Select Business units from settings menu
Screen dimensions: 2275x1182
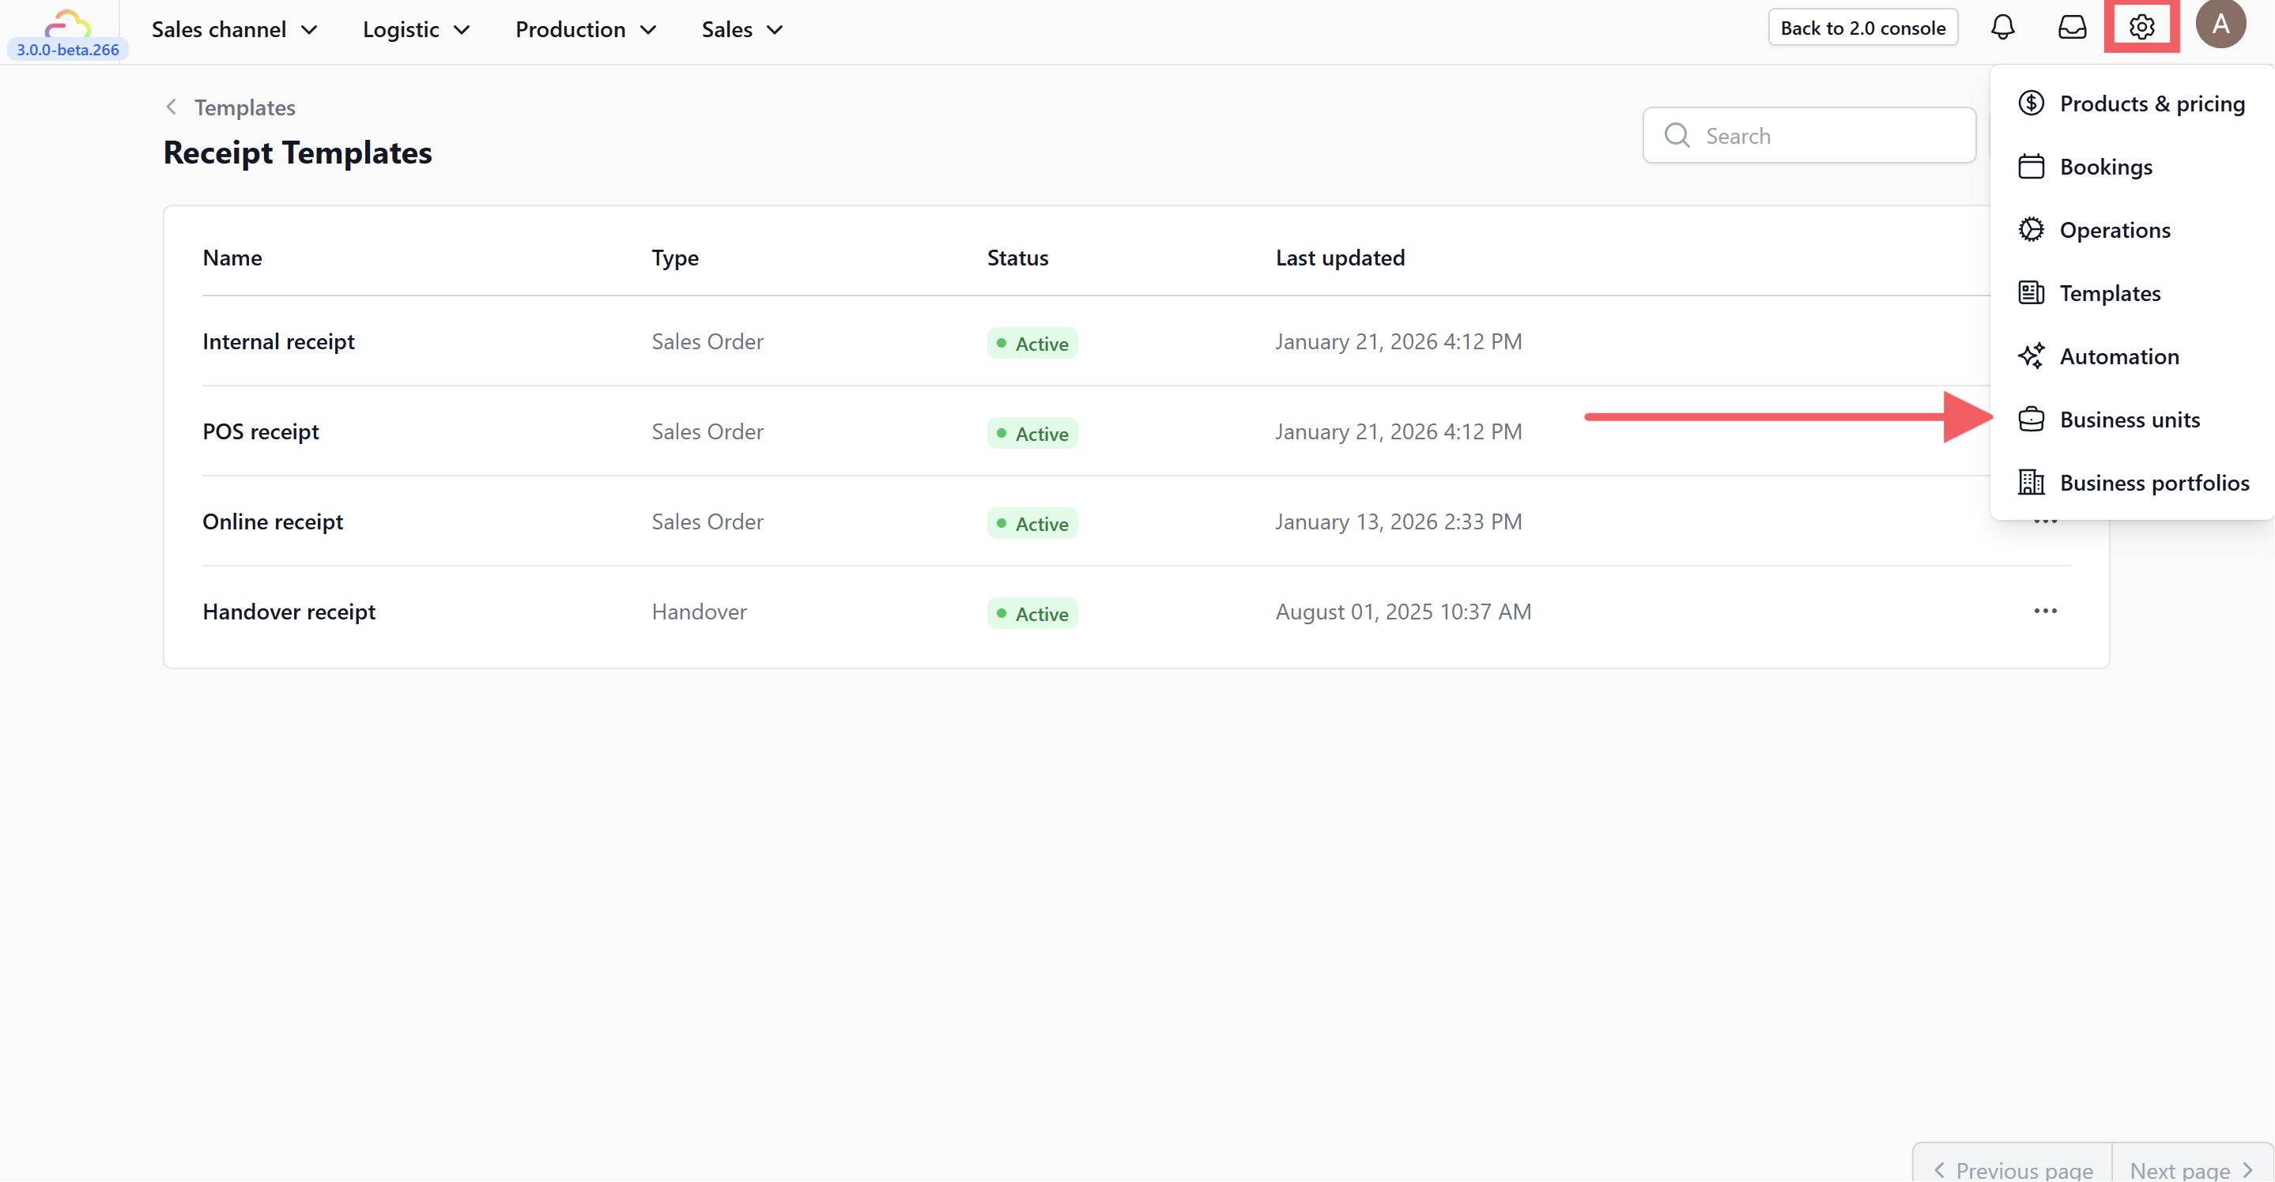[x=2130, y=420]
